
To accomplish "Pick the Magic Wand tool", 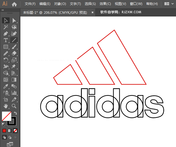I will (x=6, y=27).
